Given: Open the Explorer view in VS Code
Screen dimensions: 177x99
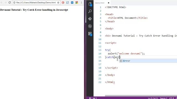Looking at the screenshot, I should pyautogui.click(x=90, y=4).
